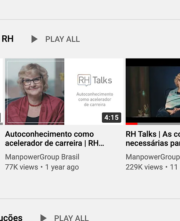This screenshot has height=221, width=180.
Task: Click the bottom section's play triangle icon
Action: [43, 218]
